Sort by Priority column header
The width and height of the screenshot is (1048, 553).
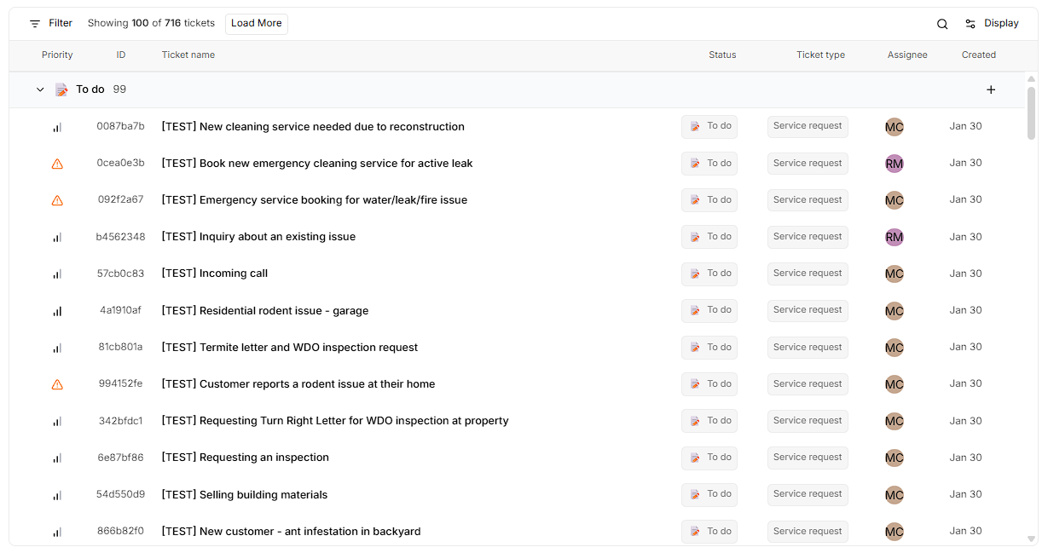pyautogui.click(x=57, y=55)
